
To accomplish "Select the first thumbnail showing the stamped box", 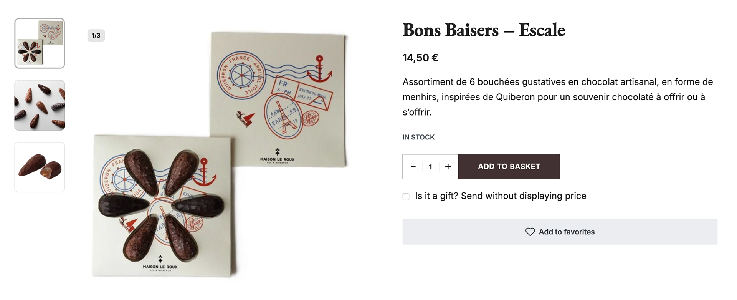I will [x=40, y=43].
